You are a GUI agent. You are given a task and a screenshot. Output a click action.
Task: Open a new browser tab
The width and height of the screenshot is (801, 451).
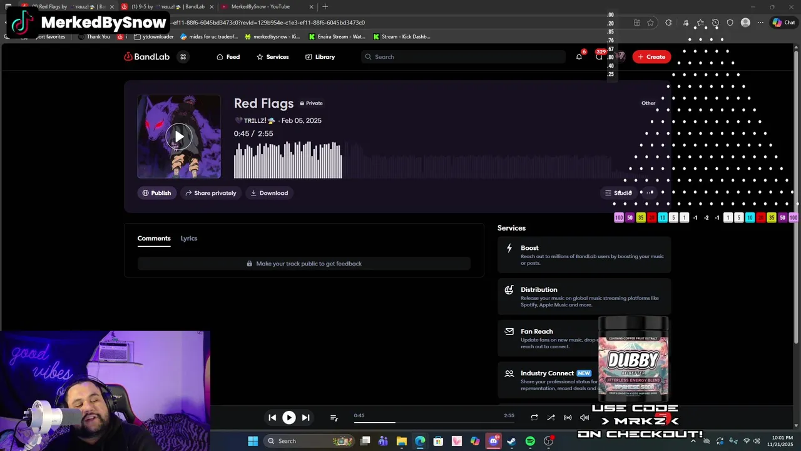click(325, 7)
